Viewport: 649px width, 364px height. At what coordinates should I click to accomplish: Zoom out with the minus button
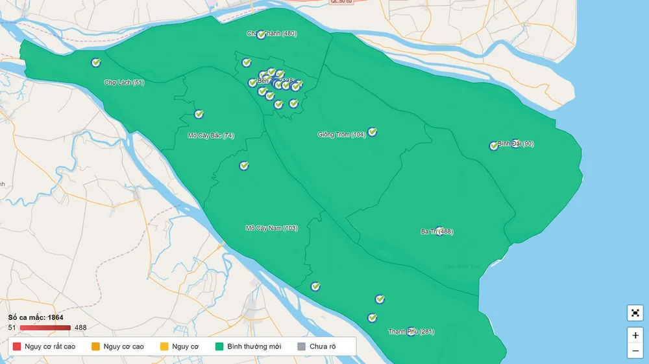[635, 352]
